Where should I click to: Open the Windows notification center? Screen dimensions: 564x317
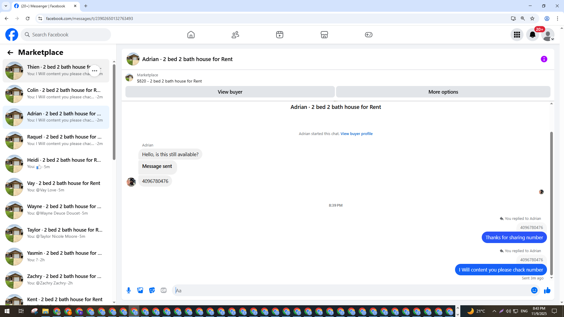click(554, 311)
